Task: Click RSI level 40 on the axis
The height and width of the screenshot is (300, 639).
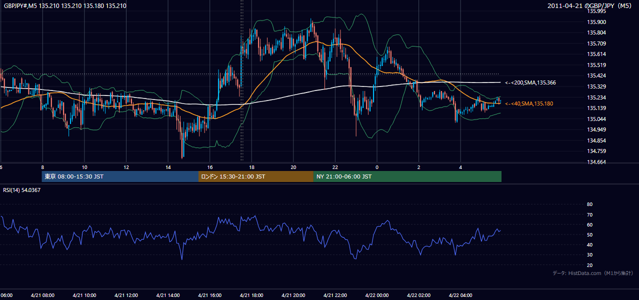Action: 589,244
